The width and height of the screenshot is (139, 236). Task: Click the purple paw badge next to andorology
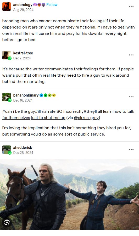35,5
